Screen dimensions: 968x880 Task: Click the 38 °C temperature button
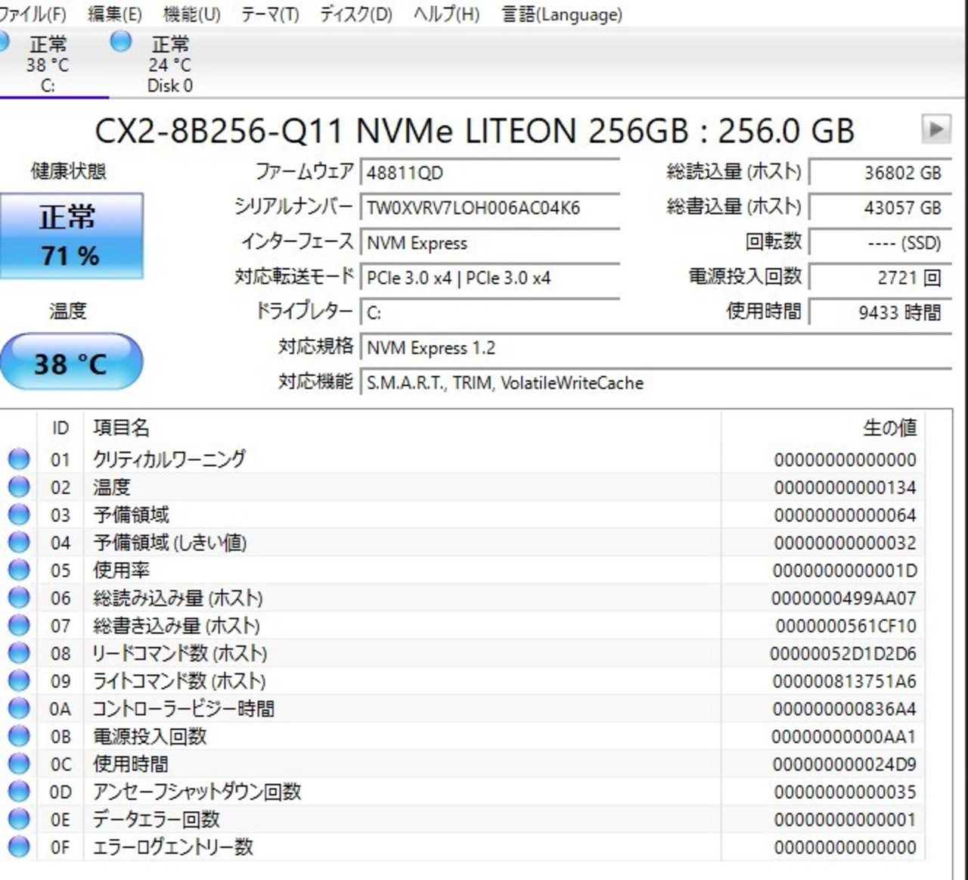click(x=70, y=363)
